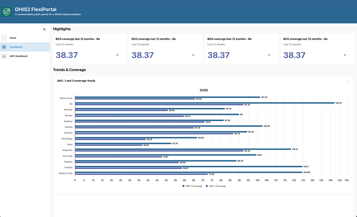Click the pencil icon on the rightmost BCG card
Viewport: 357px width, 217px height.
pos(345,55)
